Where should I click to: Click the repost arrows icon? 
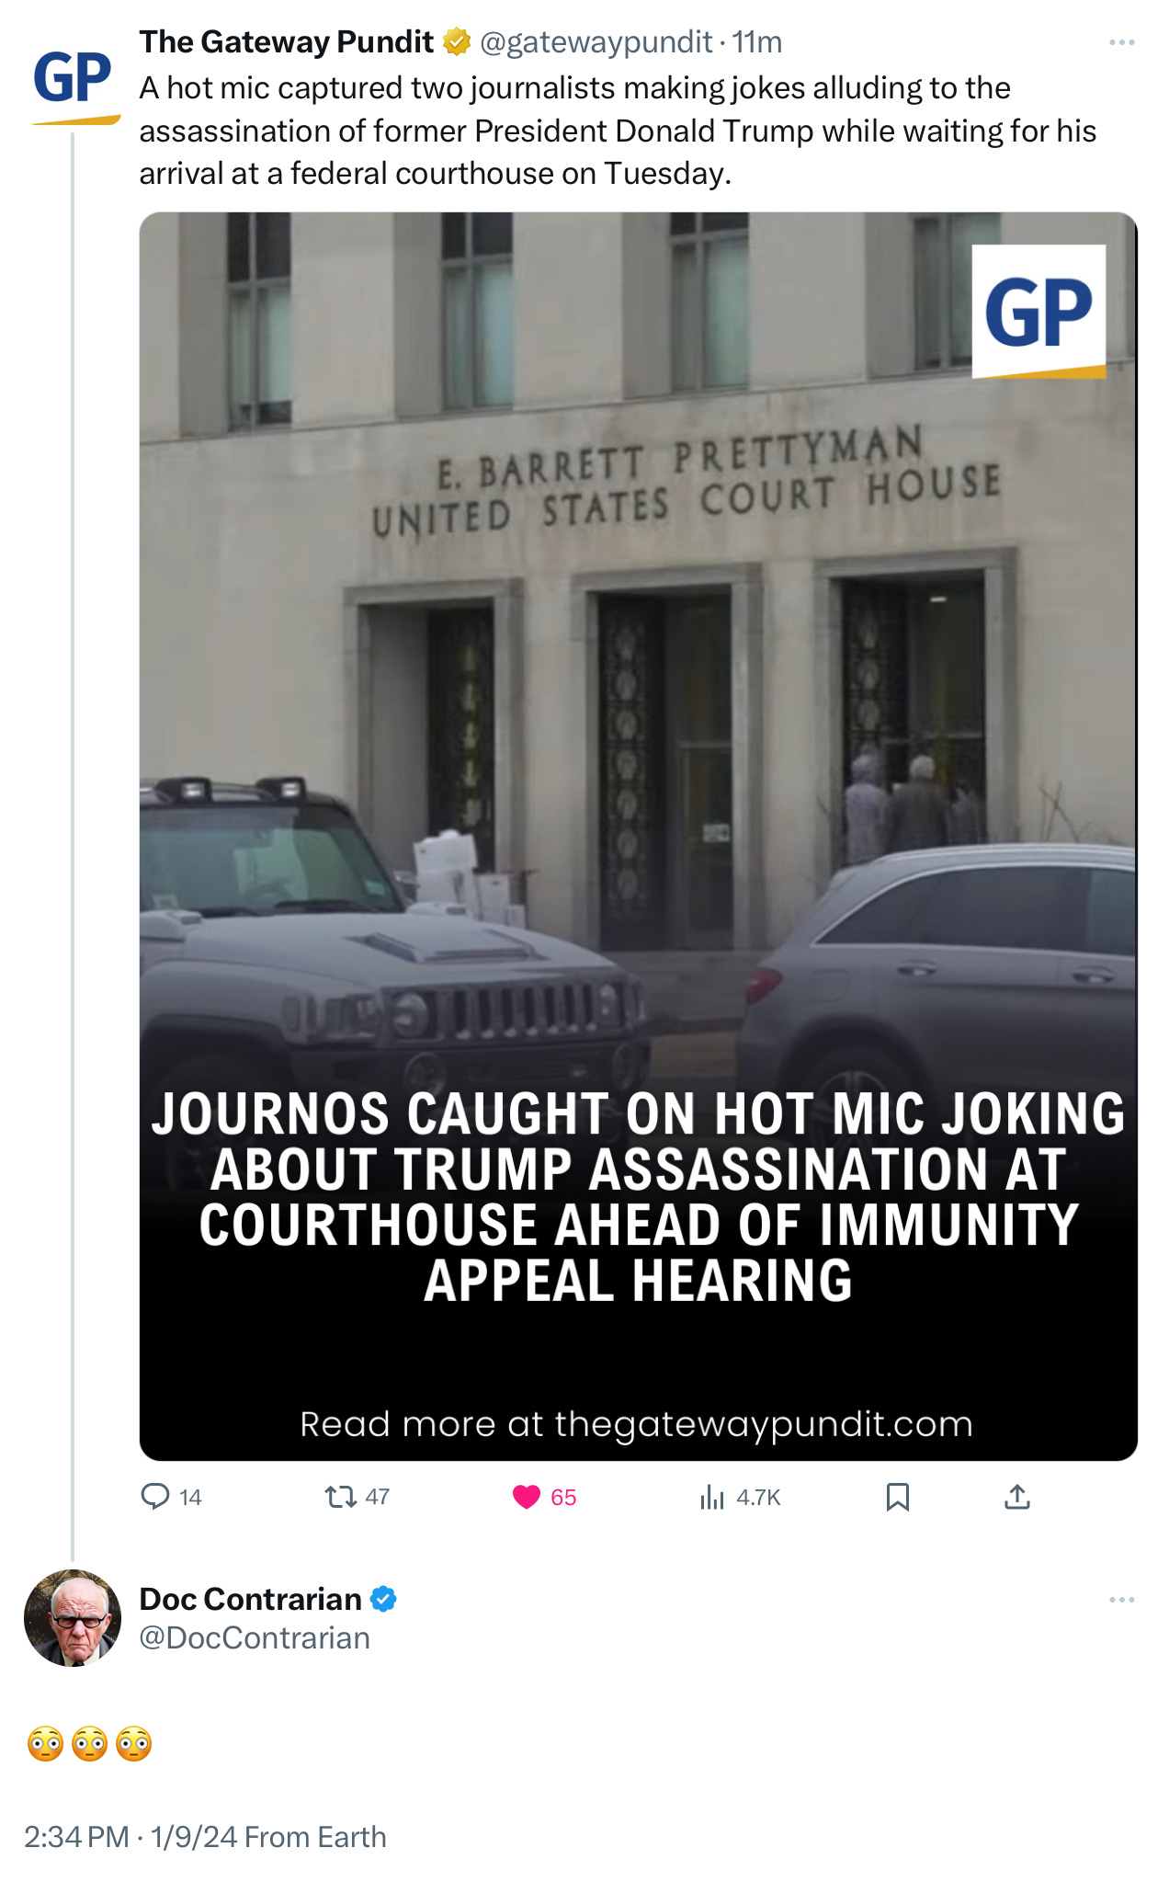coord(341,1497)
